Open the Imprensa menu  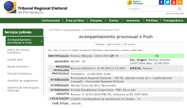(133, 21)
